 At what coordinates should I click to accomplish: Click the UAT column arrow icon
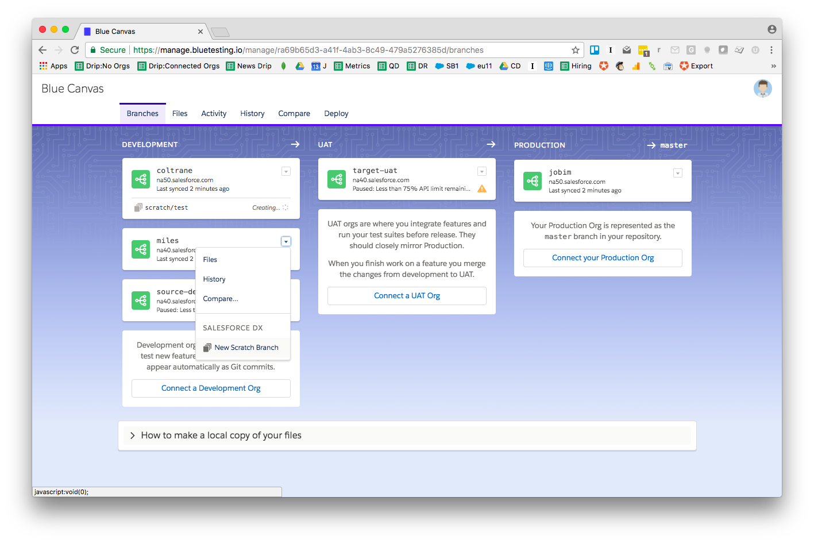pyautogui.click(x=491, y=144)
